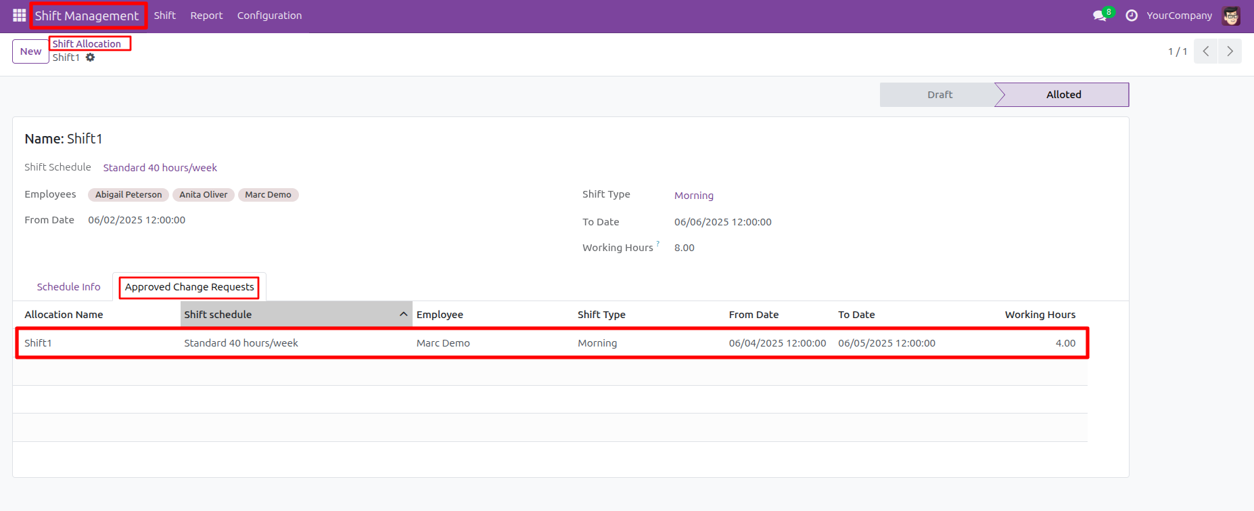1254x511 pixels.
Task: Click the user avatar in top bar
Action: point(1231,16)
